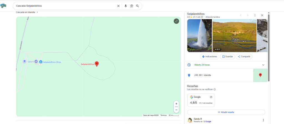This screenshot has height=124, width=284.
Task: Start voice search with microphone icon
Action: (x=126, y=6)
